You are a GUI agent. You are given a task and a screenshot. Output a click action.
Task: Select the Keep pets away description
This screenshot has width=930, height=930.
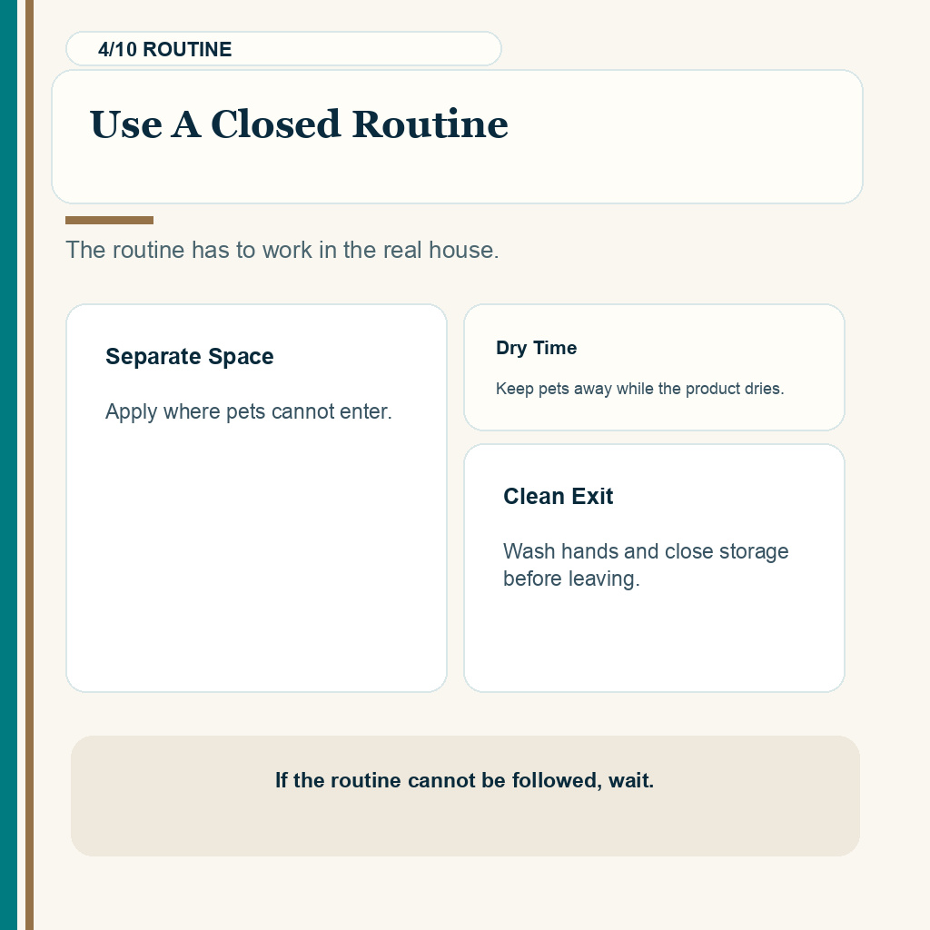pyautogui.click(x=640, y=389)
